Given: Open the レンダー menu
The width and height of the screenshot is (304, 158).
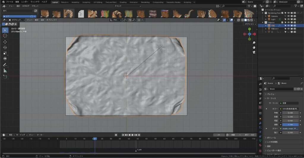Looking at the screenshot, I should click(x=25, y=2).
